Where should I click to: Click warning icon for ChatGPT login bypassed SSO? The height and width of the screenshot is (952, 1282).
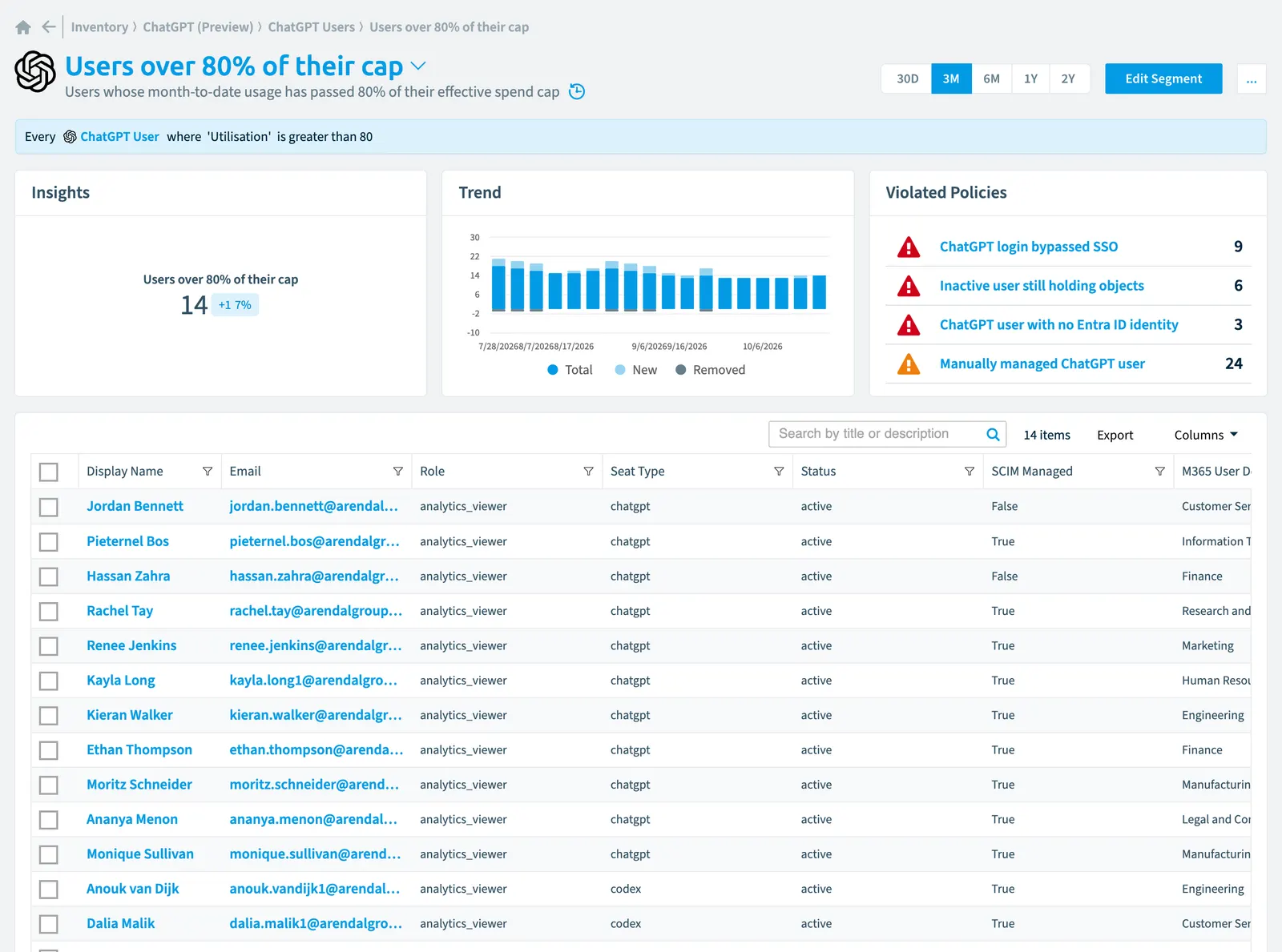[909, 247]
